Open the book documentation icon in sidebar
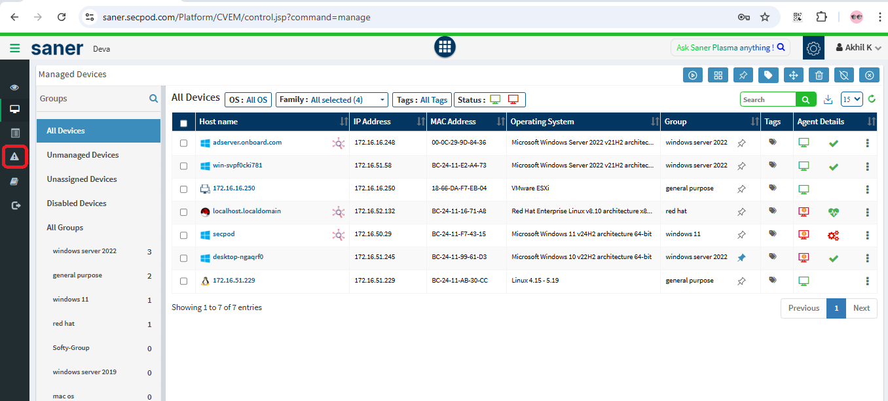The width and height of the screenshot is (888, 401). (14, 181)
